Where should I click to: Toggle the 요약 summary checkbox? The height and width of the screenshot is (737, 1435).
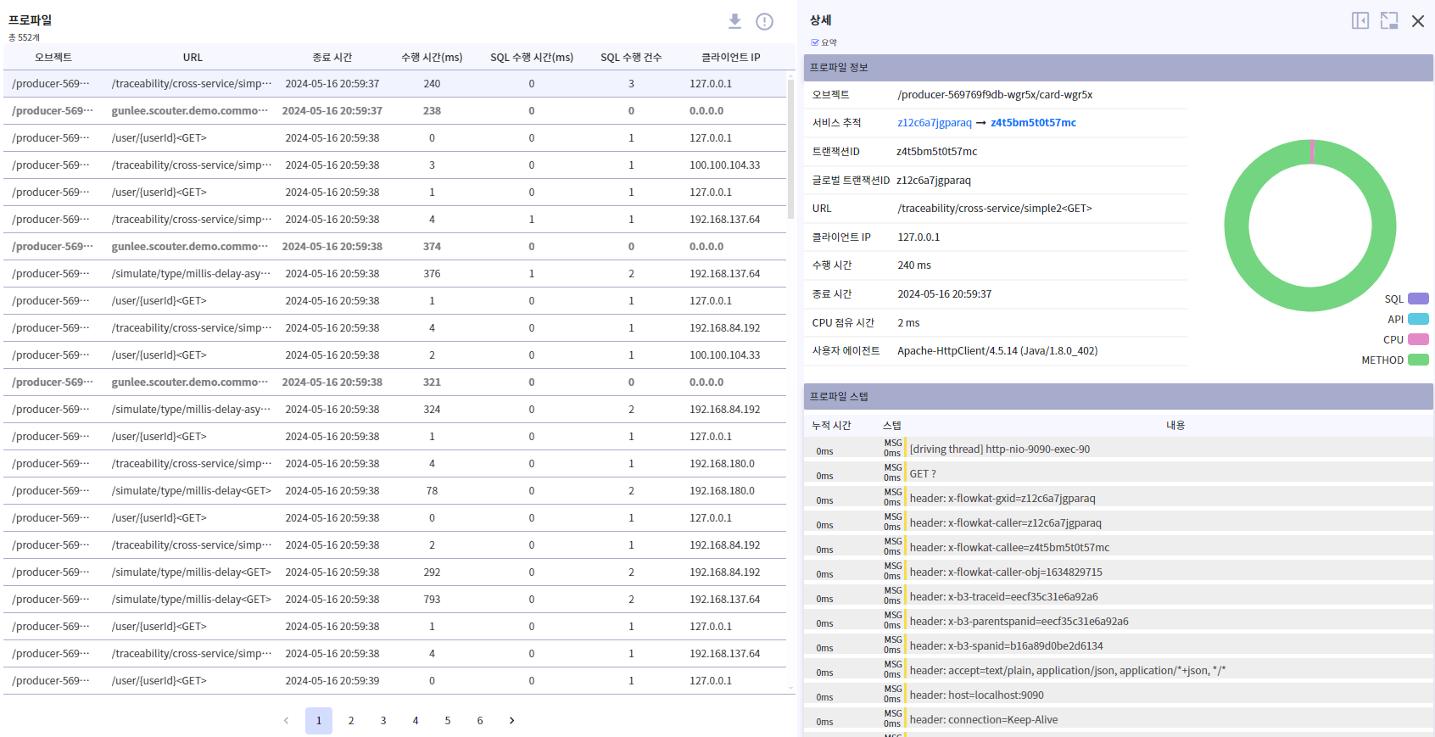pos(815,42)
